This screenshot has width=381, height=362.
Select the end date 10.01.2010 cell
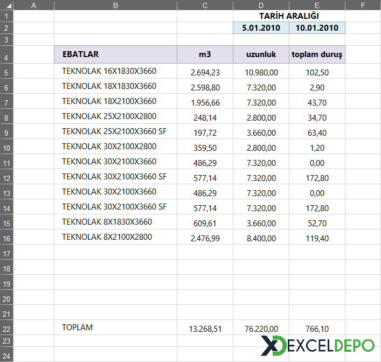click(x=317, y=27)
